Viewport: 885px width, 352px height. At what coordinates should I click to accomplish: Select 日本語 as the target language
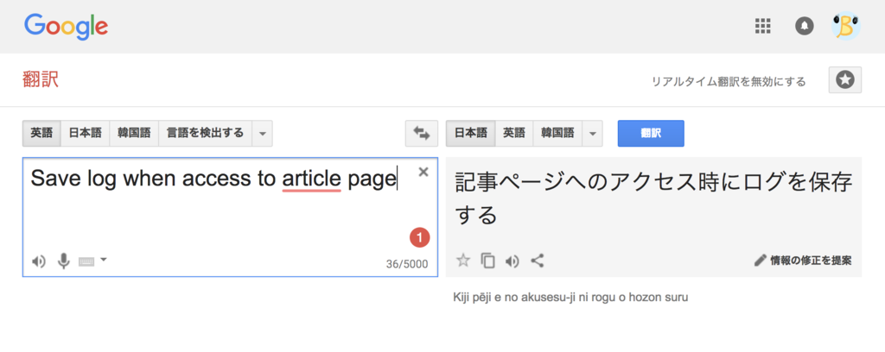point(471,134)
